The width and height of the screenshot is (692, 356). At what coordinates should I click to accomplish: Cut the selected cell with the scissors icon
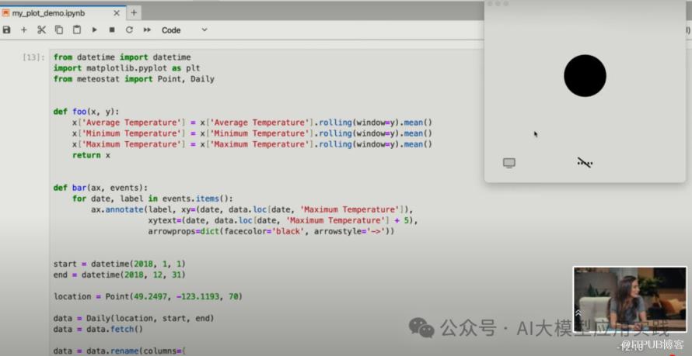point(42,30)
